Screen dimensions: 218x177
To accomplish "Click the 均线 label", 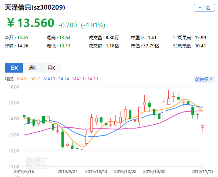I will click(x=9, y=79).
